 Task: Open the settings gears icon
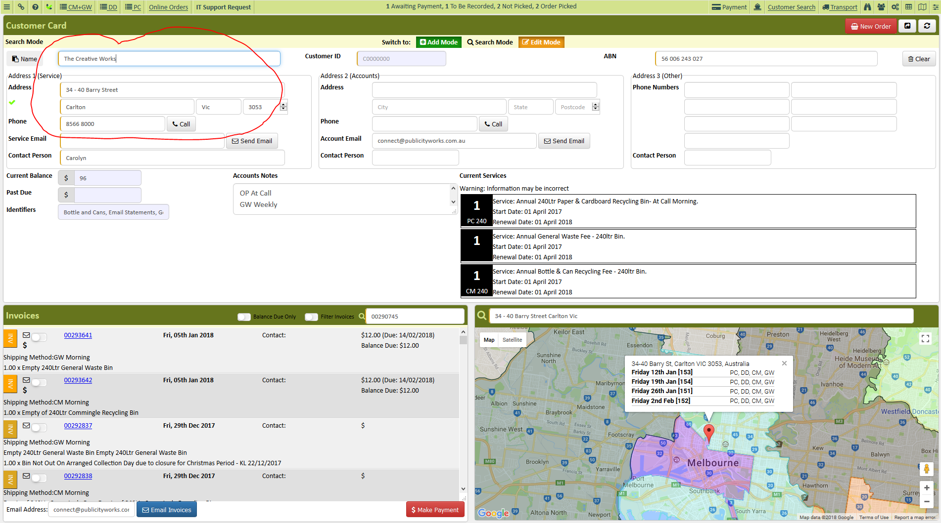tap(895, 7)
